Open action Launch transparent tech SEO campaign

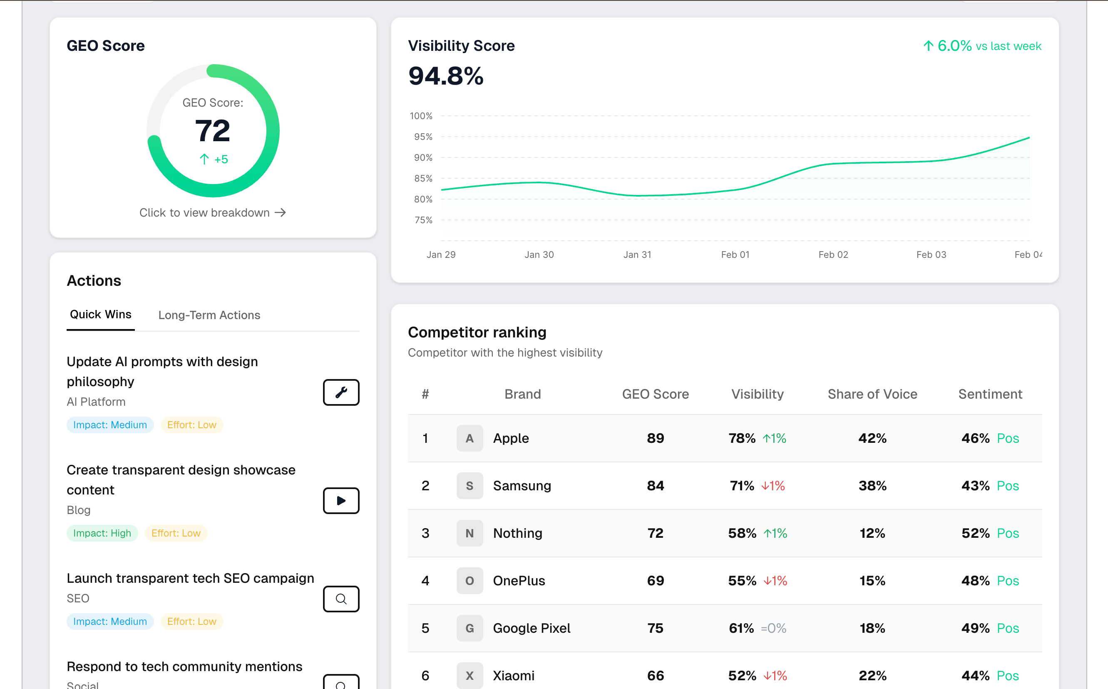[190, 578]
